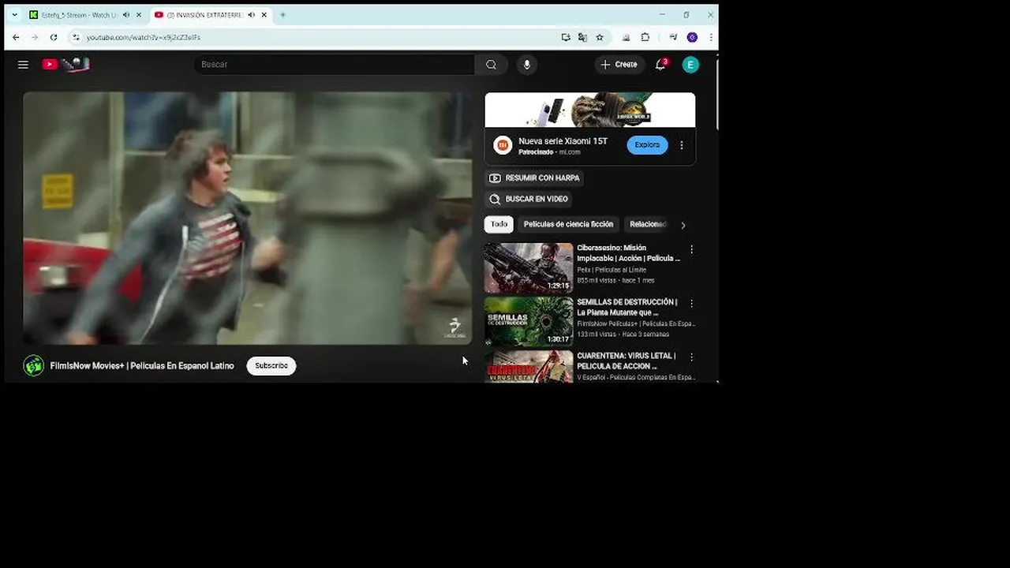This screenshot has height=568, width=1010.
Task: Click the search magnifier button
Action: pyautogui.click(x=491, y=65)
